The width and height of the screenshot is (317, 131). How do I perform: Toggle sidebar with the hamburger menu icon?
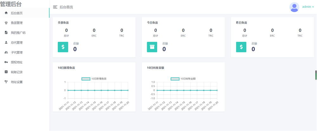(x=55, y=7)
